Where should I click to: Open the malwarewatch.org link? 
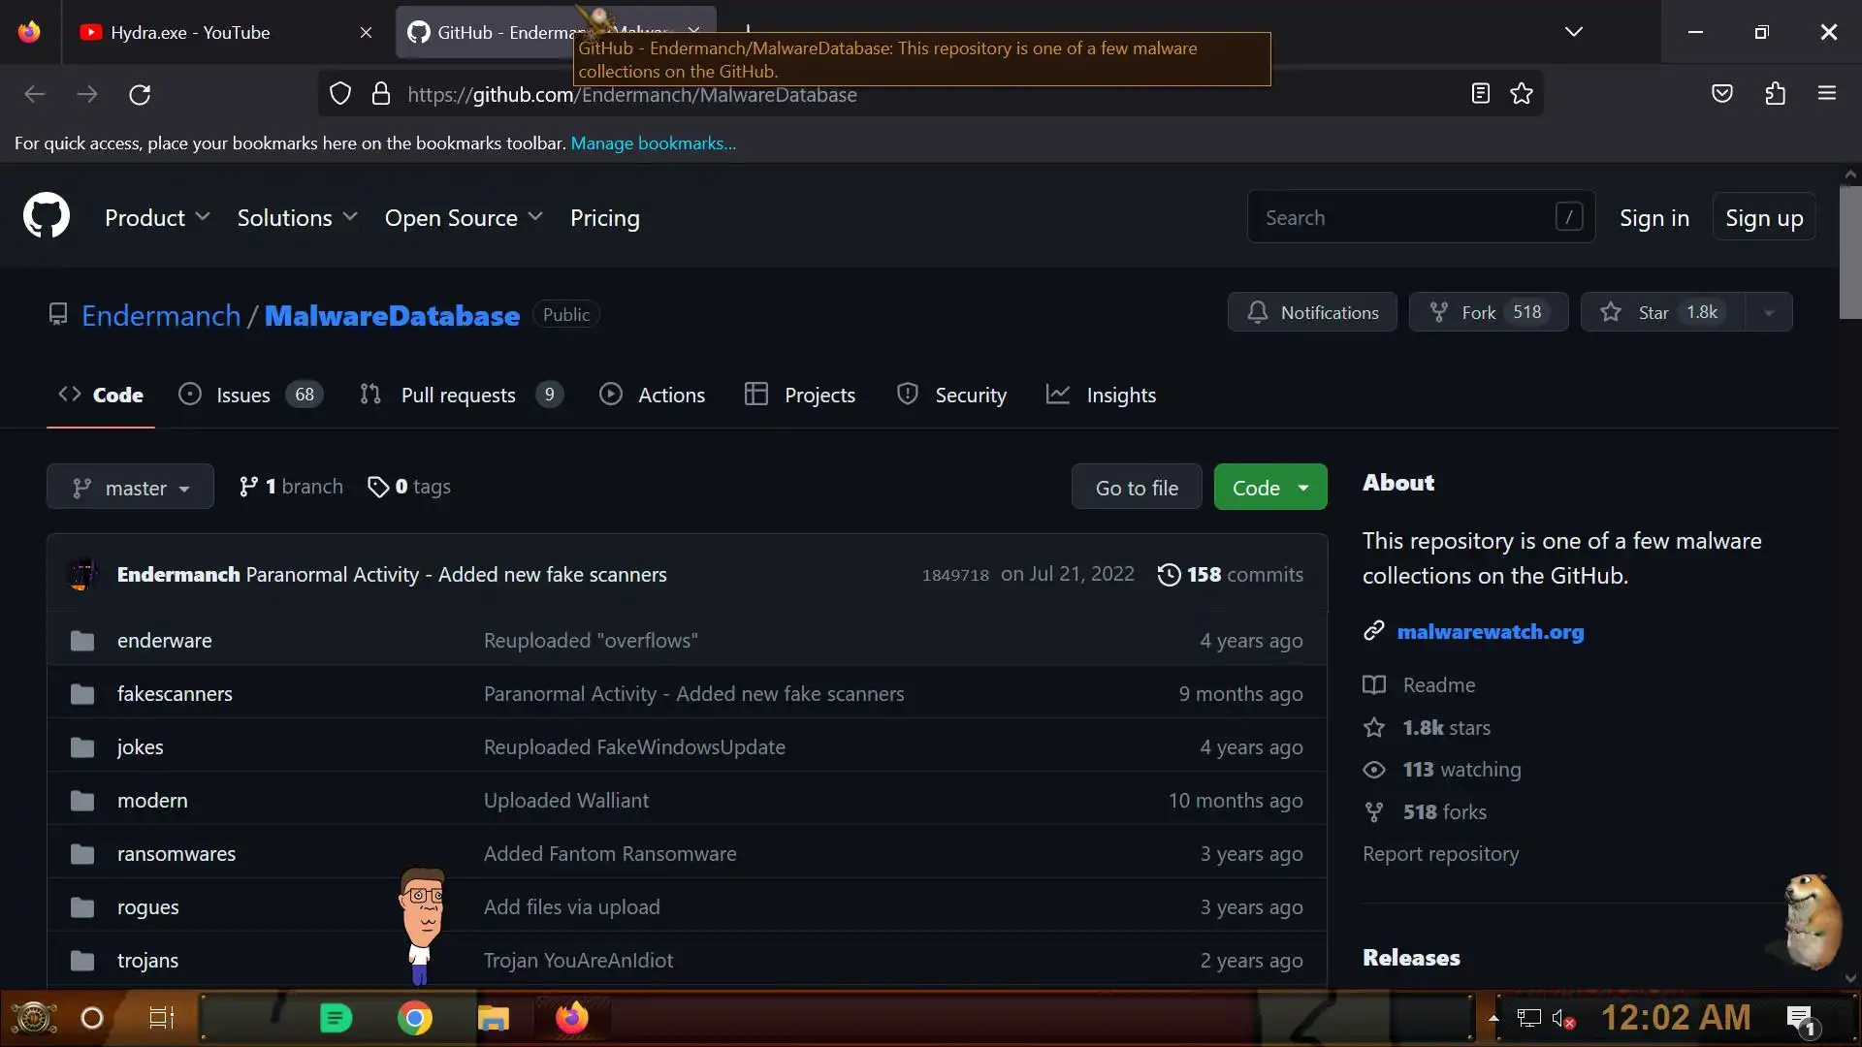pyautogui.click(x=1490, y=632)
